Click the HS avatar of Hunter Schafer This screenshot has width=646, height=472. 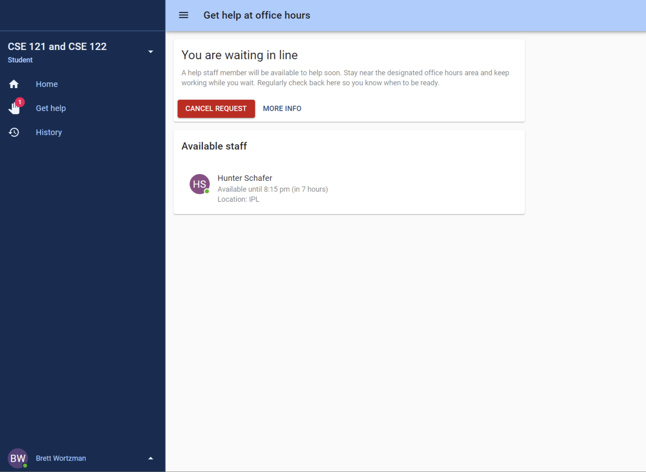[199, 184]
